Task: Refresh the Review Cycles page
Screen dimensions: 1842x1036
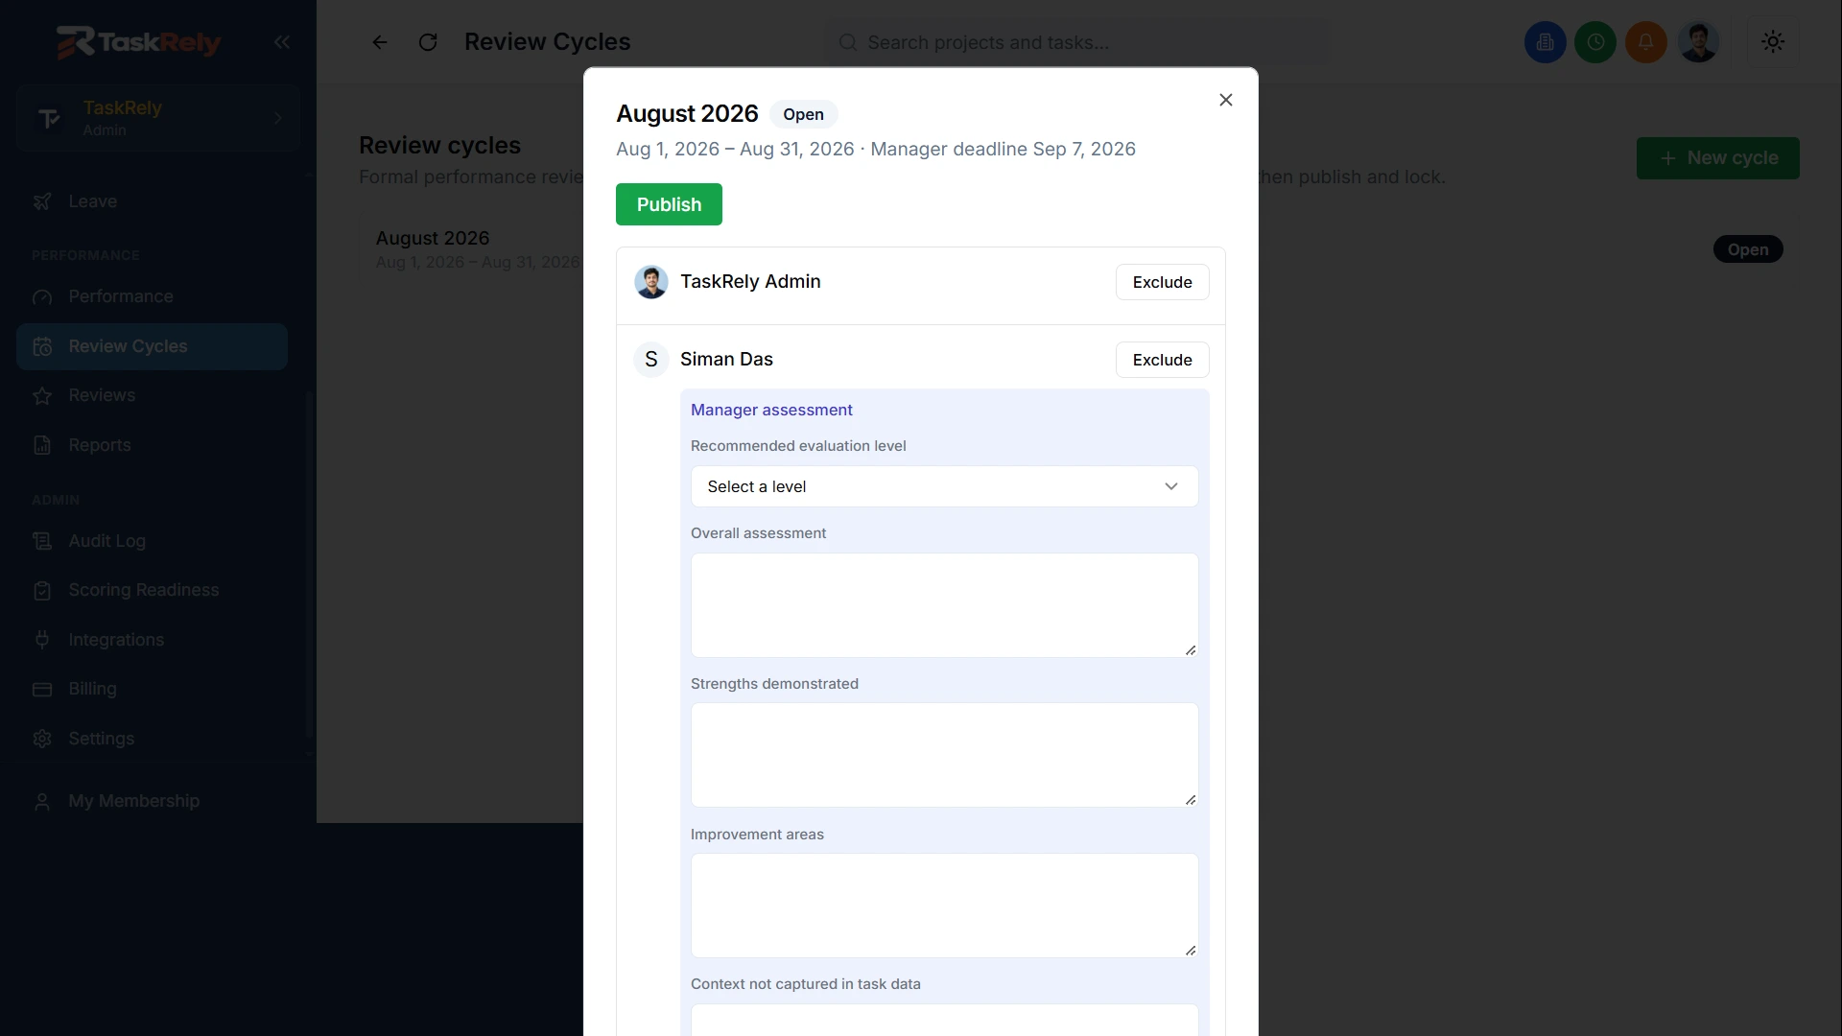Action: click(x=428, y=42)
